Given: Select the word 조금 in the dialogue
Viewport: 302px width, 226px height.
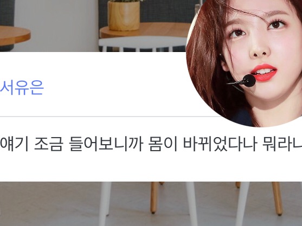Looking at the screenshot, I should [x=48, y=144].
